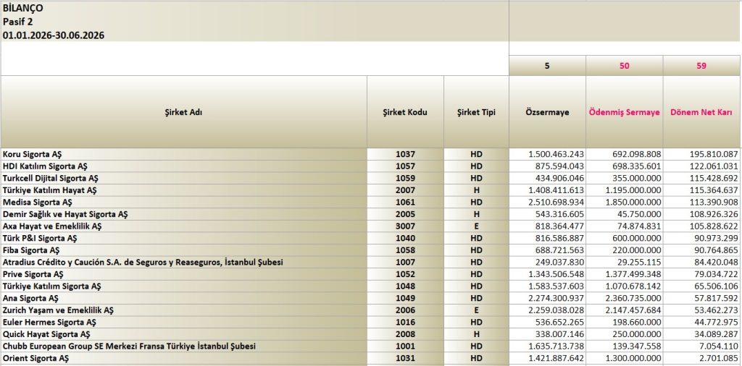Click Dönem Net Karı value 2.701.085
742x366 pixels.
[701, 359]
